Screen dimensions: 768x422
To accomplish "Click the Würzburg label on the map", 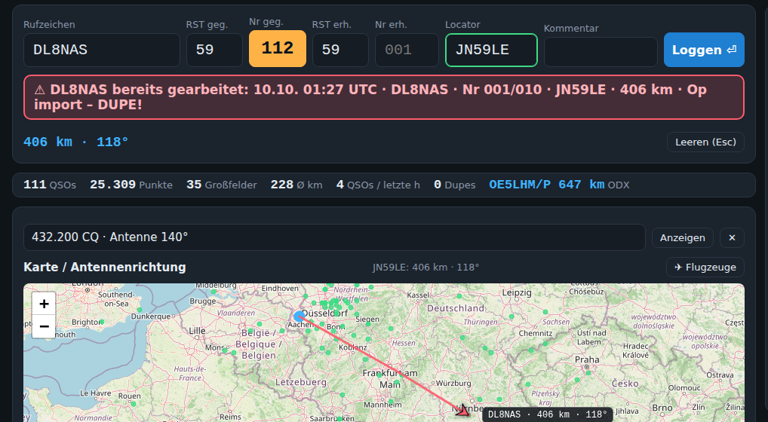I will click(x=453, y=383).
